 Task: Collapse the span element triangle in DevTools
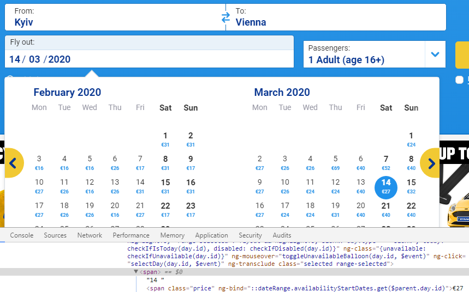click(136, 271)
